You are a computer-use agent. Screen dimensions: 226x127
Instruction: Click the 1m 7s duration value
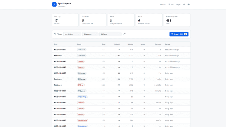(x=159, y=79)
